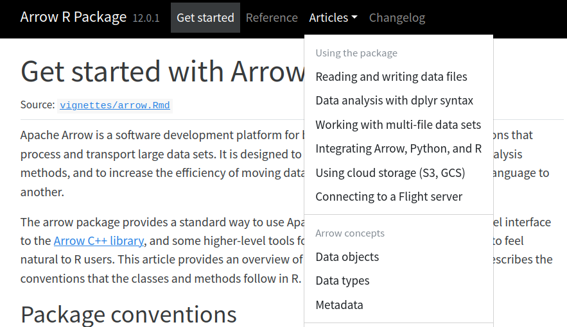Select the Data objects article
The width and height of the screenshot is (567, 327).
[x=347, y=257]
